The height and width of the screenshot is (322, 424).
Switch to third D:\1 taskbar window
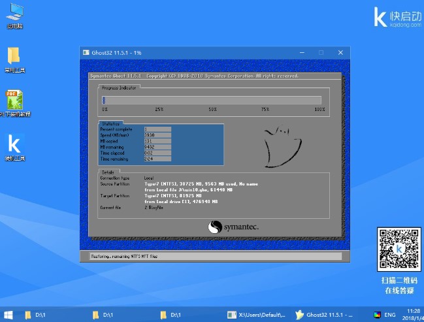[x=171, y=315]
